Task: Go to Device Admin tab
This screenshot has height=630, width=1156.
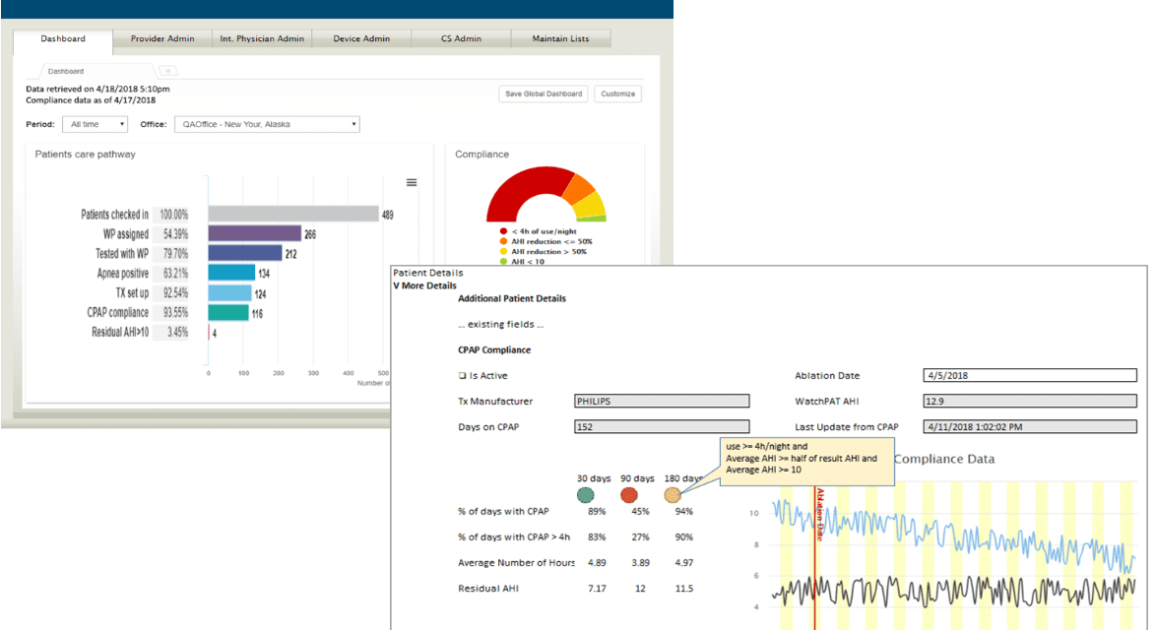Action: 361,39
